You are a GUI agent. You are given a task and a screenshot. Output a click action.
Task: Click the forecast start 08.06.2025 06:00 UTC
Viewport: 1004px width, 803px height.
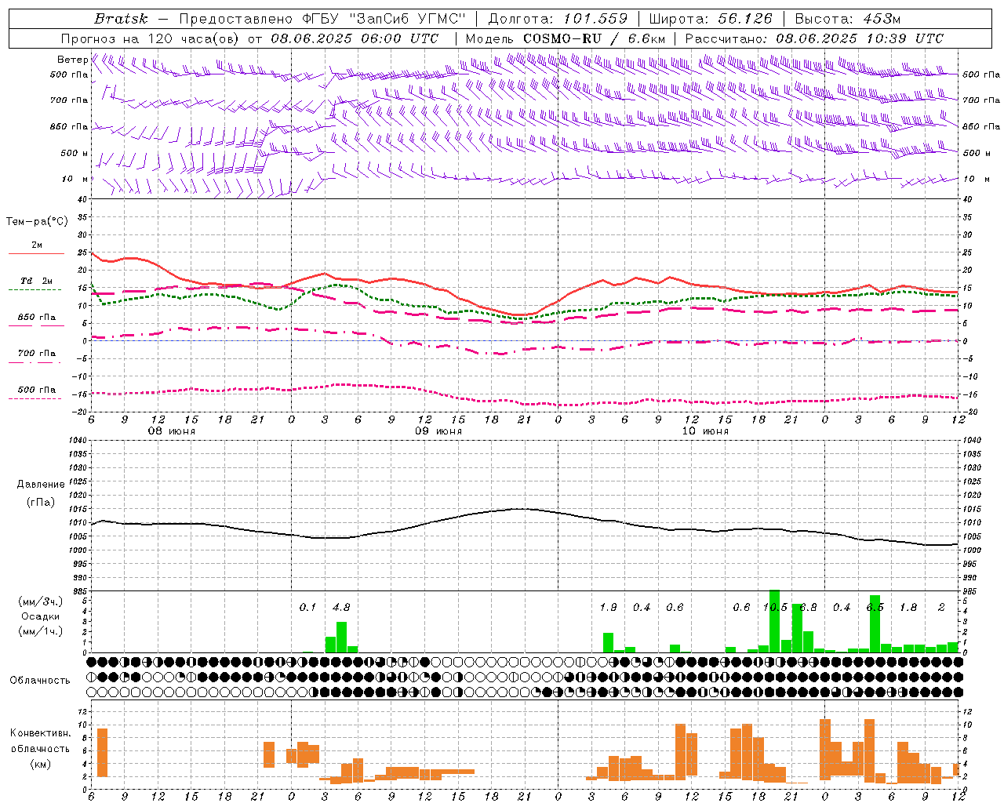(x=355, y=38)
